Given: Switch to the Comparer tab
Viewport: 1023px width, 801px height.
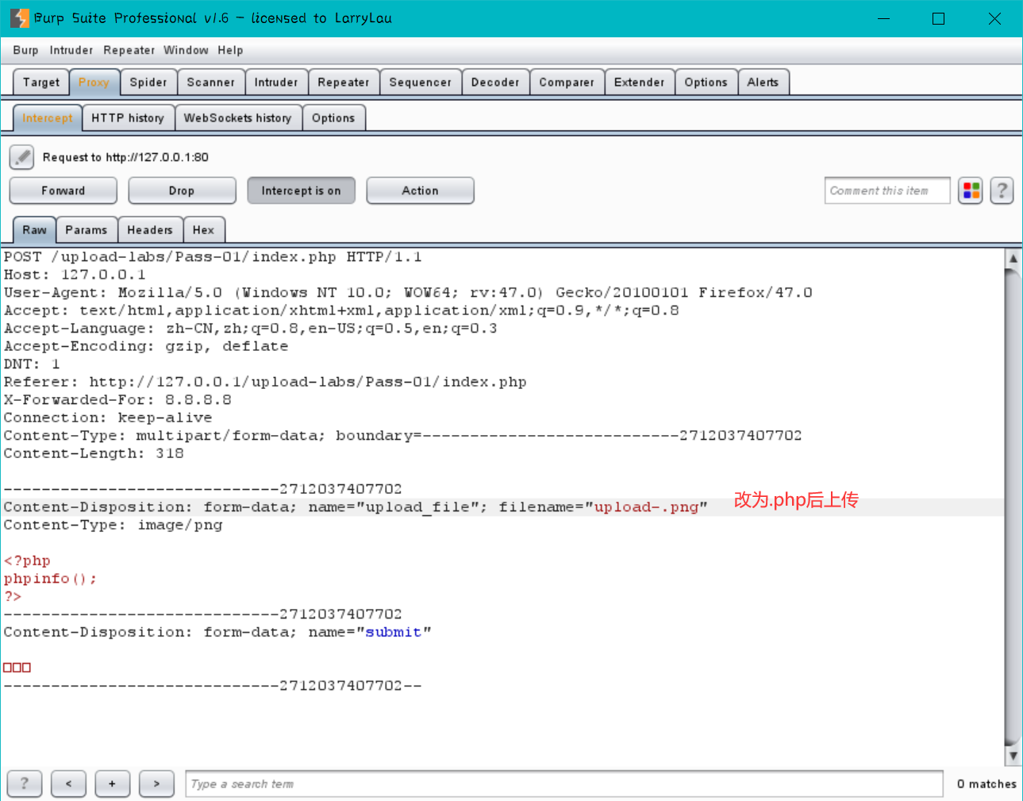Looking at the screenshot, I should point(567,83).
